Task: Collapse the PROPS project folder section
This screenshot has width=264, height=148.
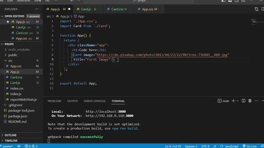Action: [x=2, y=44]
